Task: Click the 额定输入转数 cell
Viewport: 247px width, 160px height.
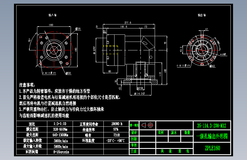Action: 32,140
